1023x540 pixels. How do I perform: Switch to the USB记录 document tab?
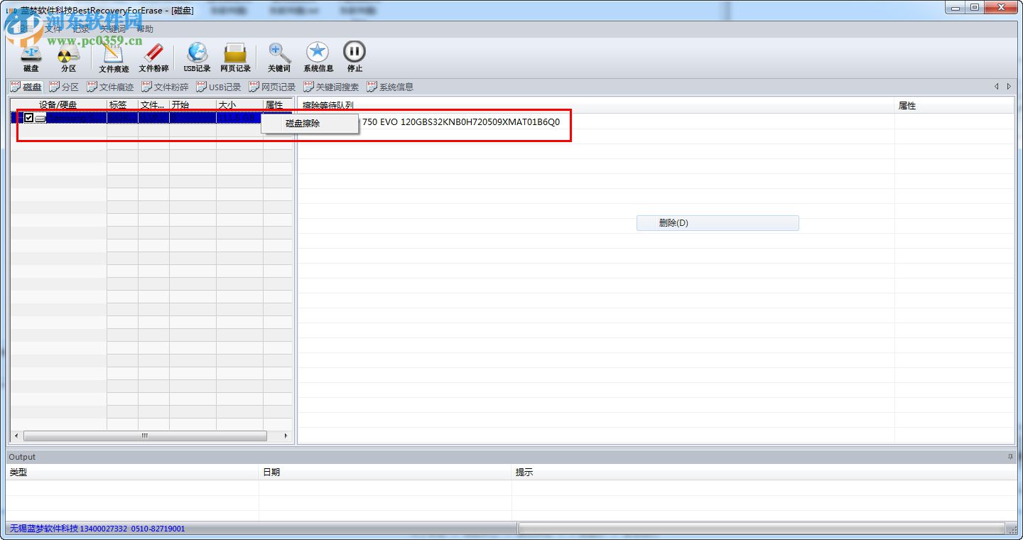[x=219, y=87]
